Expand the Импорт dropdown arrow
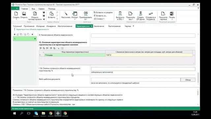Screen dimensions: 211x119 75,19
